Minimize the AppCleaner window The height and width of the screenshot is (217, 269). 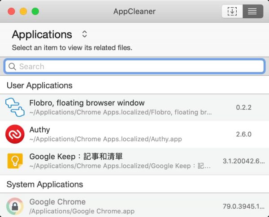[x=23, y=12]
